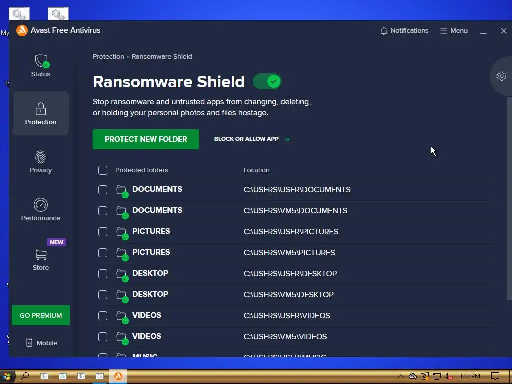The height and width of the screenshot is (384, 512).
Task: Click Avast icon in the taskbar
Action: tap(118, 376)
